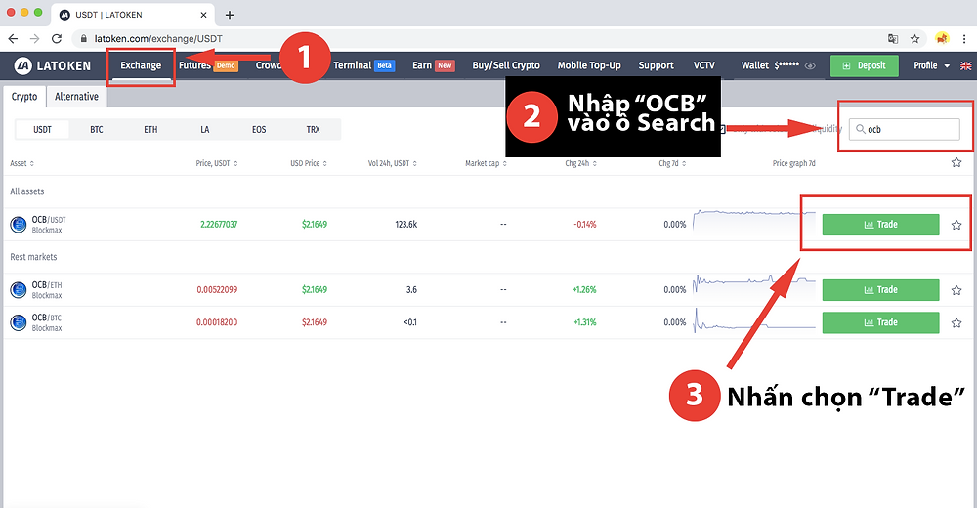The width and height of the screenshot is (977, 508).
Task: Open the Exchange menu item
Action: coord(141,65)
